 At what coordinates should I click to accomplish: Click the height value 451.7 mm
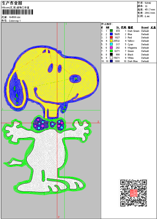point(150,9)
